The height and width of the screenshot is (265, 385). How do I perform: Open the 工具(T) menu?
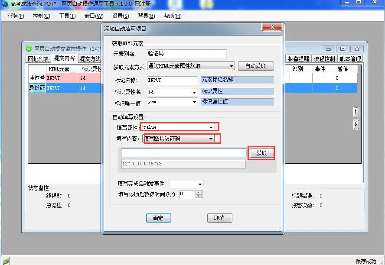coord(67,16)
